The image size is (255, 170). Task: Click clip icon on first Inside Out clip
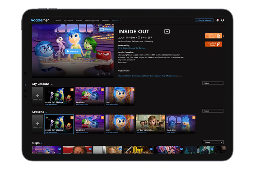[60, 149]
